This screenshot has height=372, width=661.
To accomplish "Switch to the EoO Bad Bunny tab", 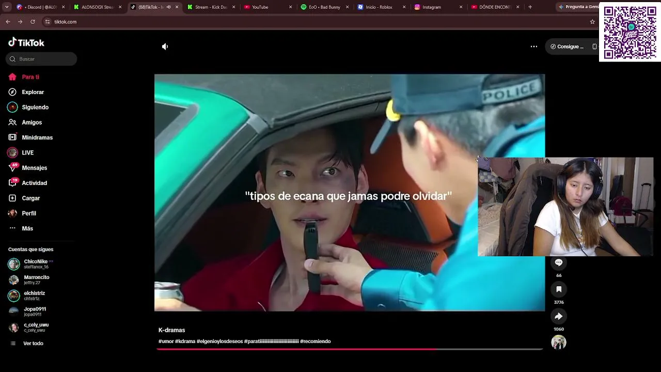I will point(324,7).
